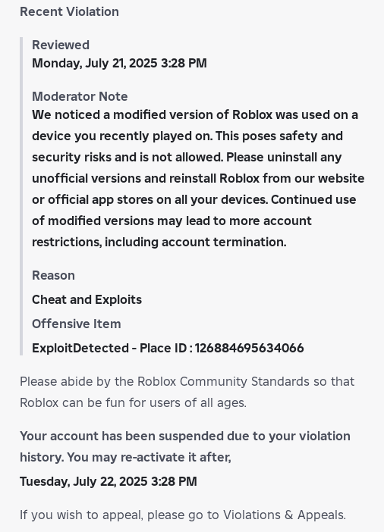Open Violations & Appeals
Image resolution: width=384 pixels, height=532 pixels.
click(x=283, y=515)
